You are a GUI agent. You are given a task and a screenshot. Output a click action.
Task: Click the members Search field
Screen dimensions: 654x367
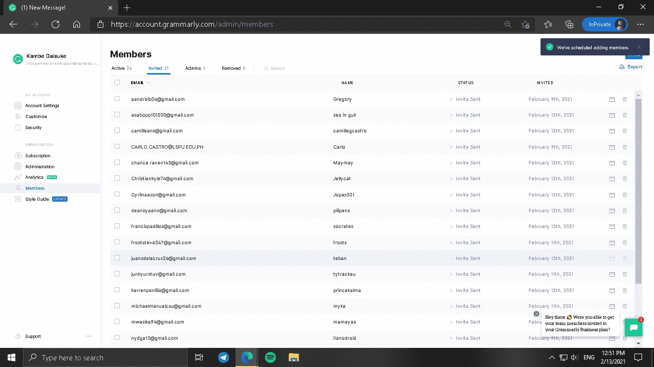point(278,68)
